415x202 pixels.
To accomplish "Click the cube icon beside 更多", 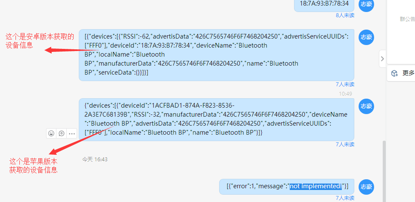I will pos(395,73).
